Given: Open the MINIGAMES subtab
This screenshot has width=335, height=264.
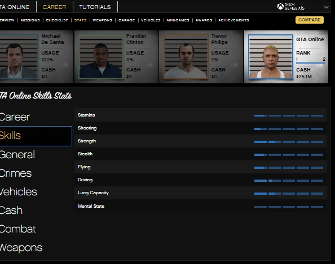Looking at the screenshot, I should click(x=178, y=20).
